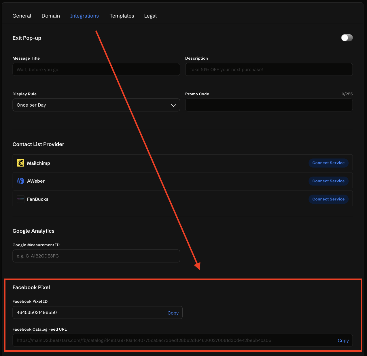The width and height of the screenshot is (367, 356).
Task: Click the Google Measurement ID field
Action: (96, 256)
